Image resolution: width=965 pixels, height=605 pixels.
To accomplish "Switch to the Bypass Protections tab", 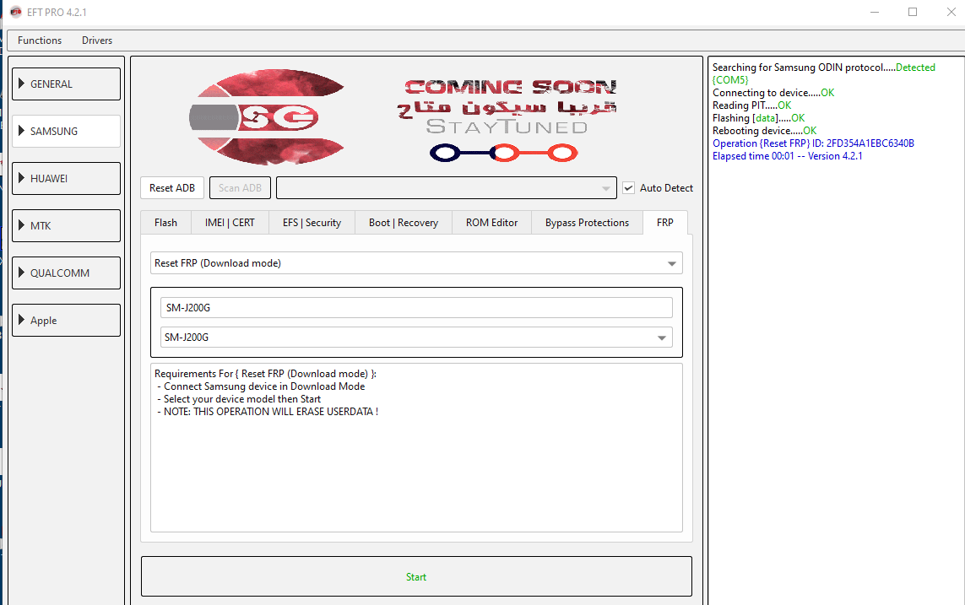I will [587, 223].
